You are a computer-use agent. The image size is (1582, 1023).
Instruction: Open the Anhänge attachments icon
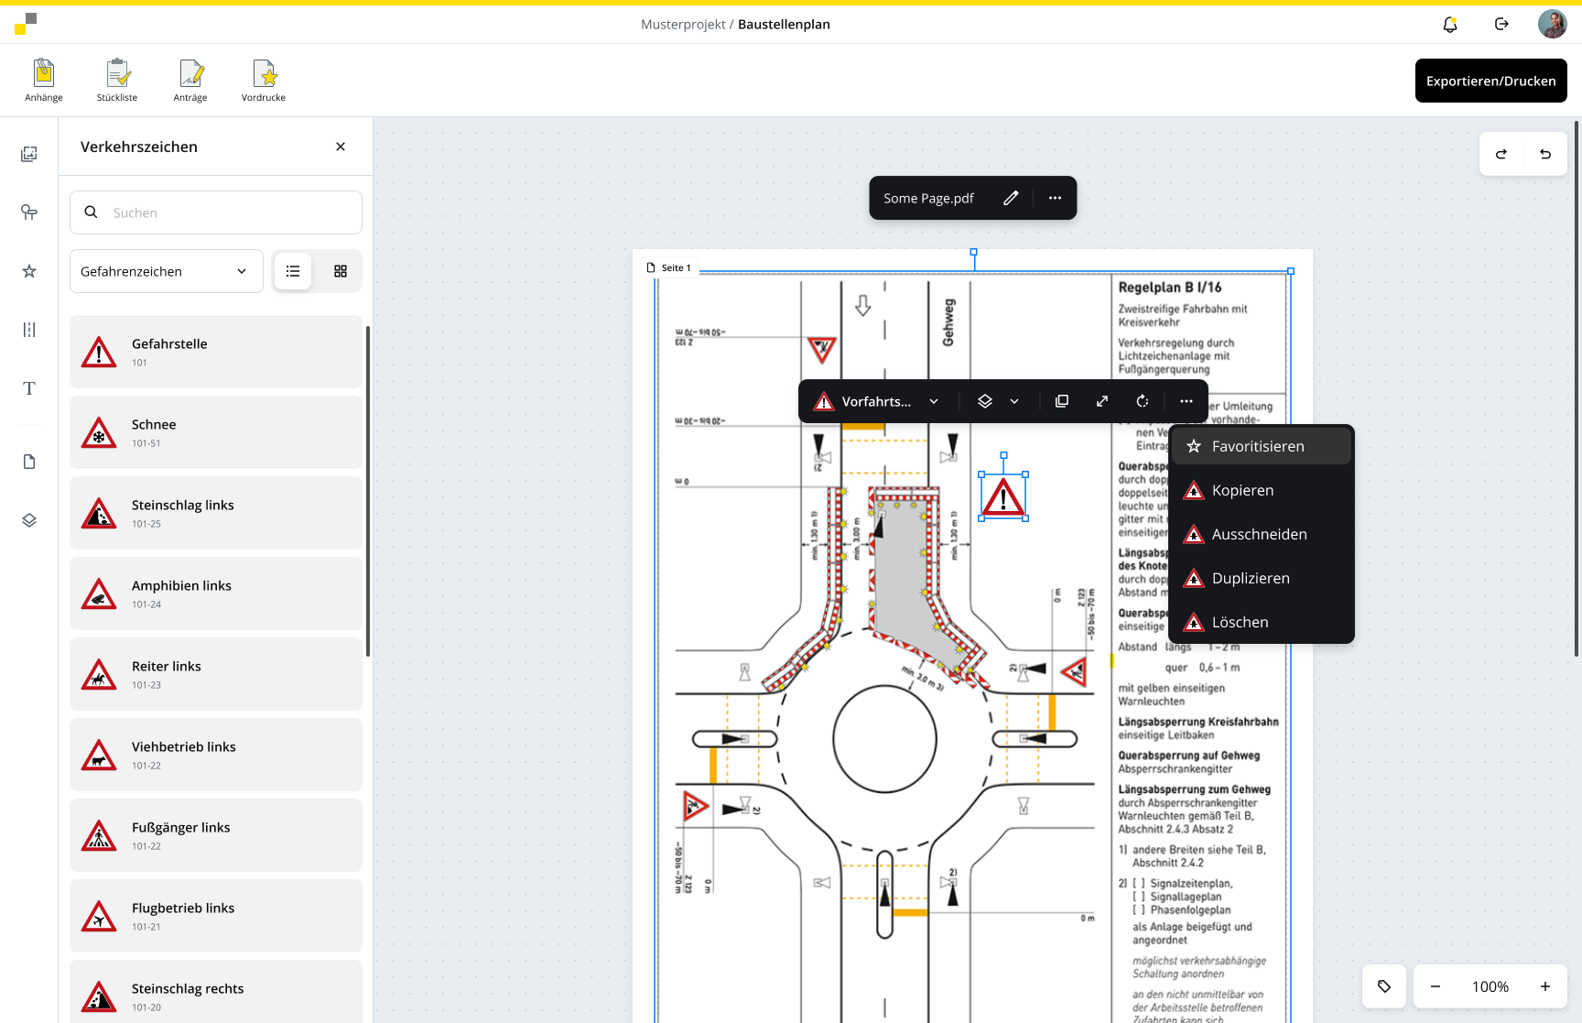tap(44, 81)
